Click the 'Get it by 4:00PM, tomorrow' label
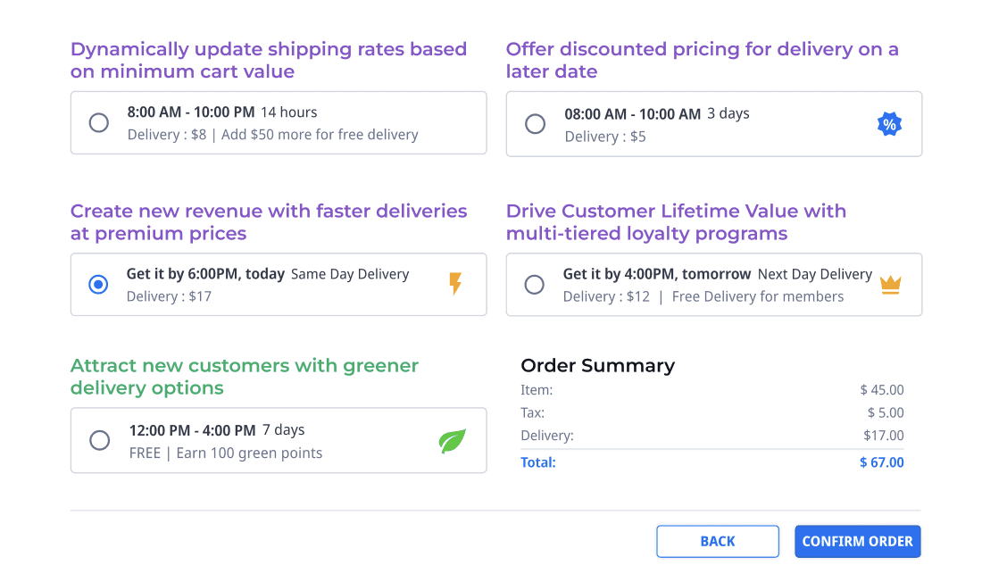The width and height of the screenshot is (982, 582). (657, 274)
